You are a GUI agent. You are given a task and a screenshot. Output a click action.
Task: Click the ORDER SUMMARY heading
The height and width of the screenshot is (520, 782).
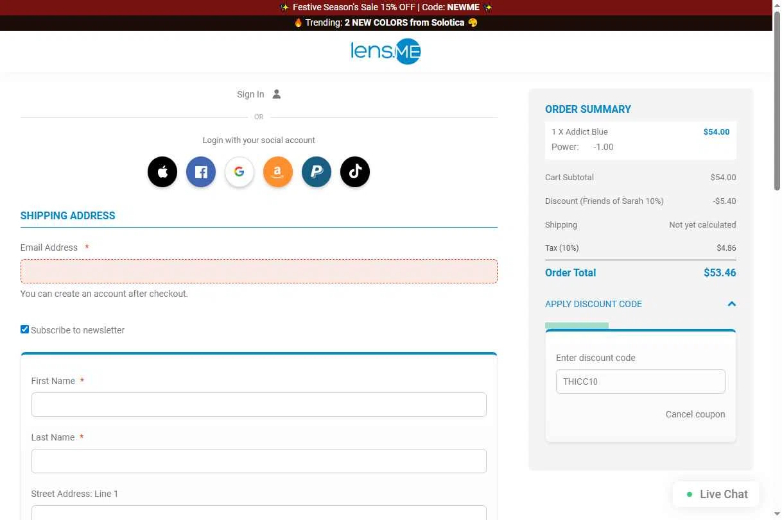pyautogui.click(x=588, y=109)
